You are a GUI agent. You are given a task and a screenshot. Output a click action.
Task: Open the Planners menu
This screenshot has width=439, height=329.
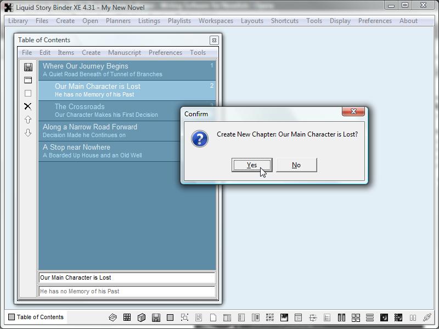(118, 21)
